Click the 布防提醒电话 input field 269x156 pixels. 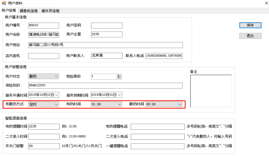tap(158, 127)
